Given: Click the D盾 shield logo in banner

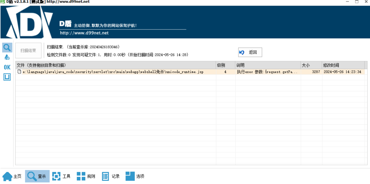Looking at the screenshot, I should pos(30,22).
